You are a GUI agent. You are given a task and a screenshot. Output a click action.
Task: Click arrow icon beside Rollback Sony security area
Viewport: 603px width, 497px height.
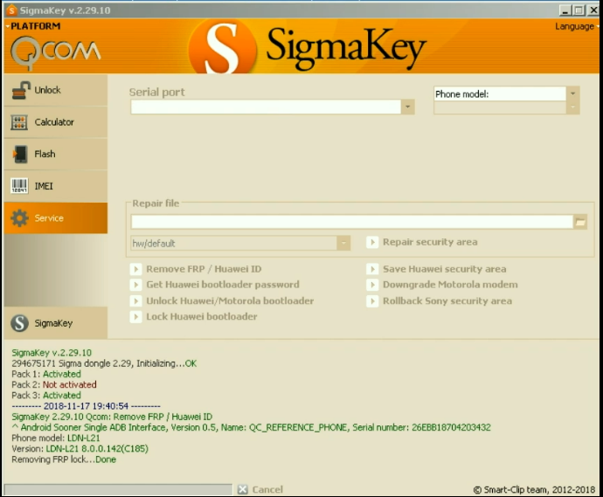pos(372,301)
